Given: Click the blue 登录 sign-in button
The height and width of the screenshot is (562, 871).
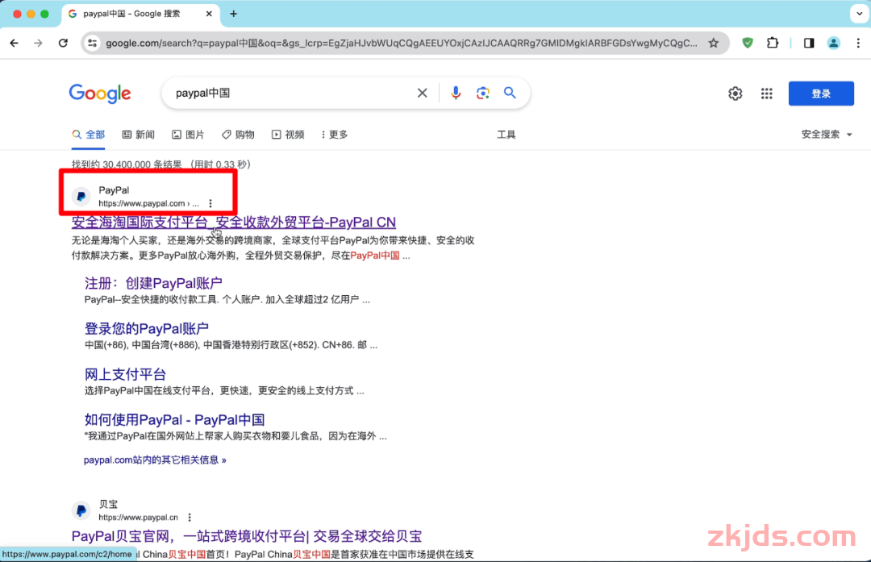Looking at the screenshot, I should click(x=821, y=94).
